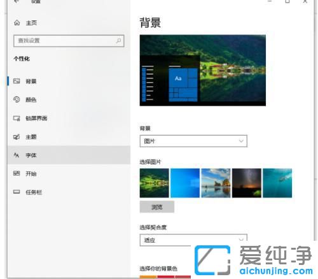
Task: Click the search magnifier icon
Action: point(118,41)
